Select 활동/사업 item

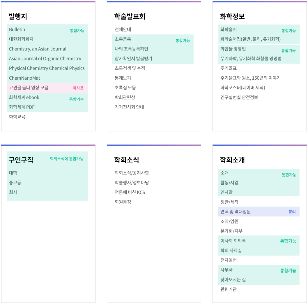[x=229, y=183]
